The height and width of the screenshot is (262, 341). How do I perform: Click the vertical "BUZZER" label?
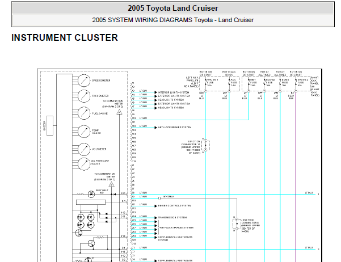(45, 126)
